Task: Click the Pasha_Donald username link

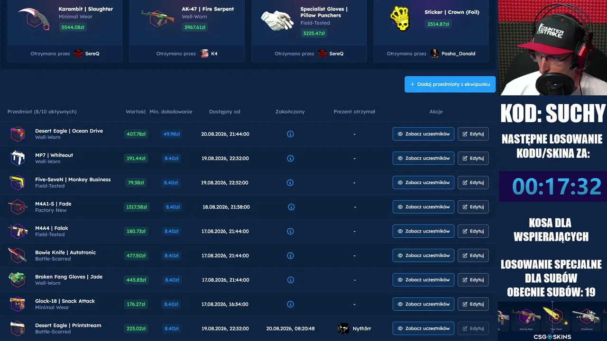Action: (x=459, y=54)
